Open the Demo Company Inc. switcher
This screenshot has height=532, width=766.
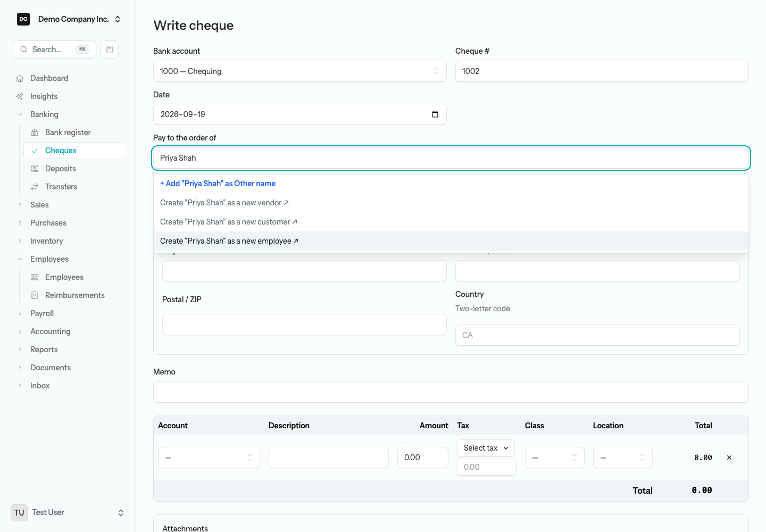(69, 19)
